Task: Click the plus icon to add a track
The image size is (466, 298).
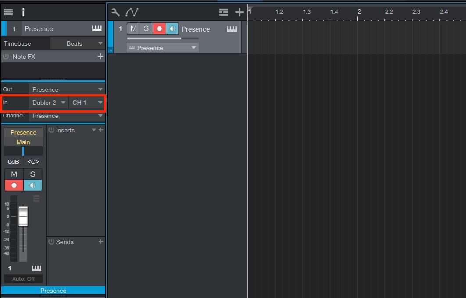Action: [239, 12]
